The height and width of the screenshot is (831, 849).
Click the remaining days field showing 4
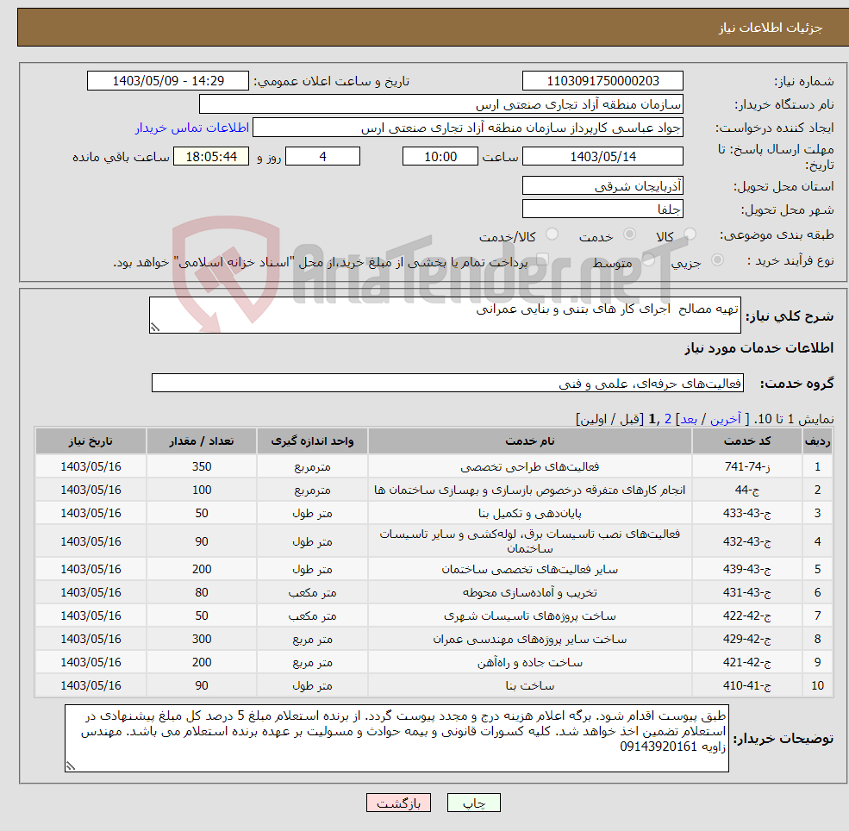tap(322, 156)
